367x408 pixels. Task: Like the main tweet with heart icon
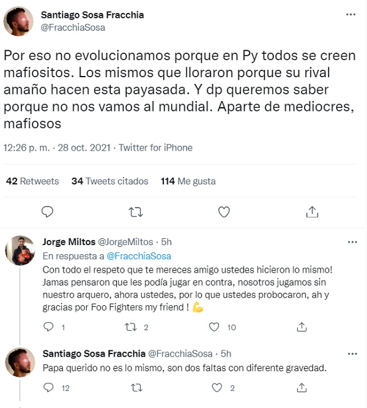pos(224,212)
